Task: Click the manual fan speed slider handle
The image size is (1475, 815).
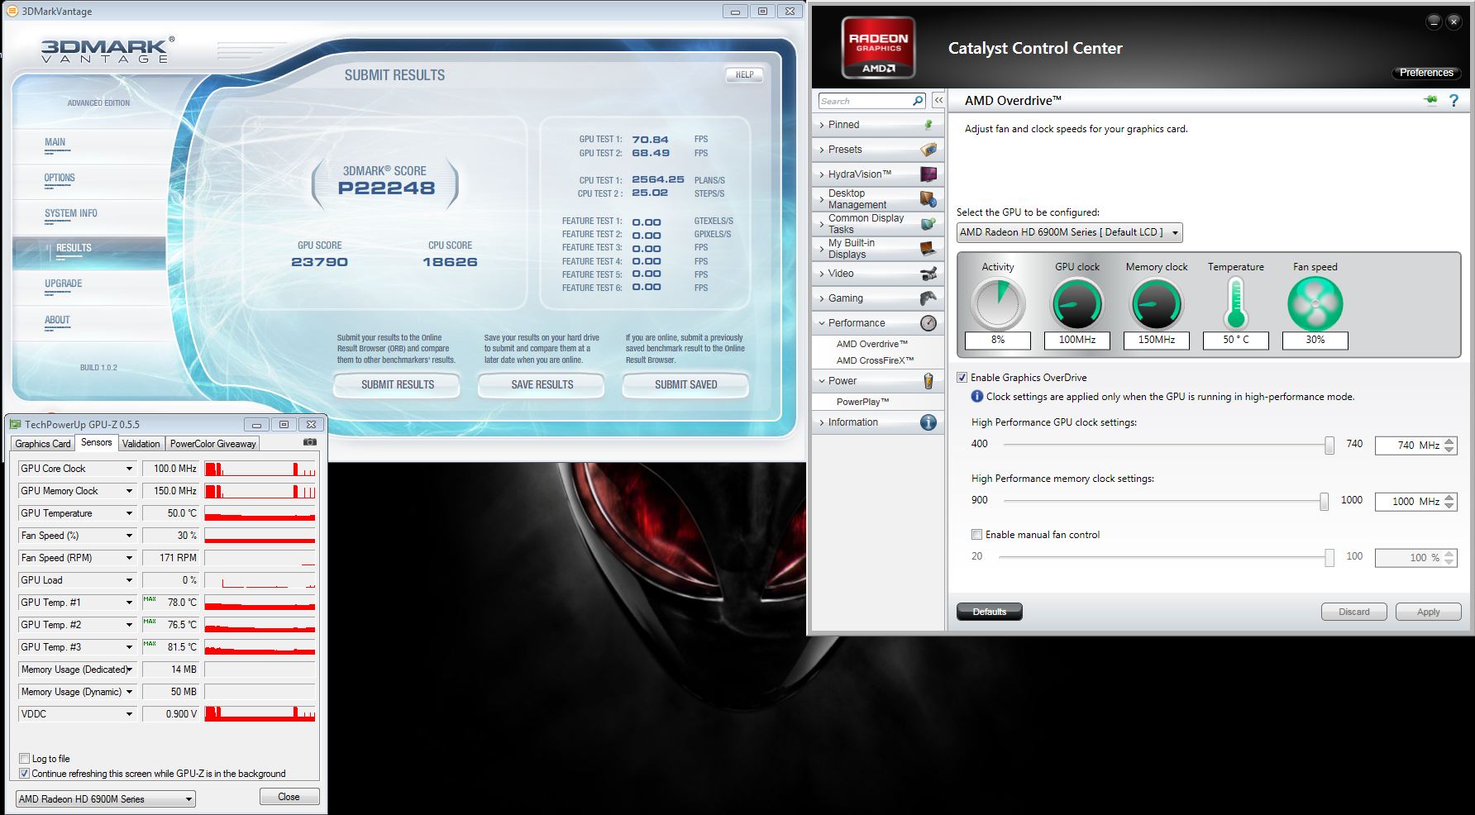Action: pos(1329,558)
